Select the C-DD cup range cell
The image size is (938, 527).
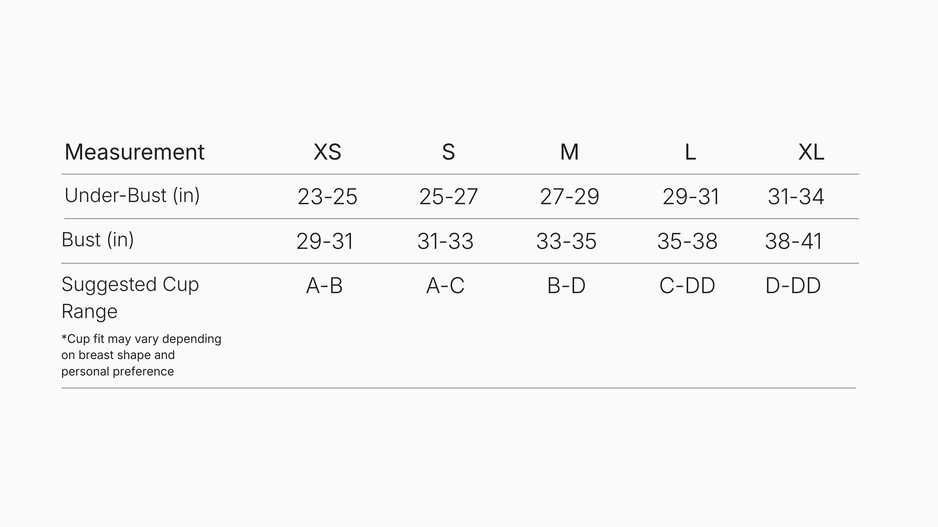pos(687,285)
